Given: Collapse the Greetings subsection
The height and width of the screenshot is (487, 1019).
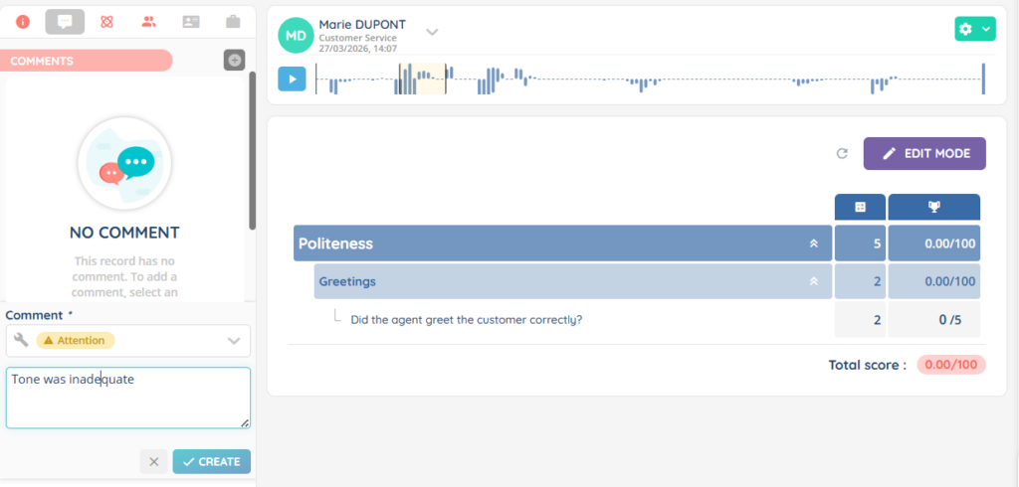Looking at the screenshot, I should tap(813, 281).
